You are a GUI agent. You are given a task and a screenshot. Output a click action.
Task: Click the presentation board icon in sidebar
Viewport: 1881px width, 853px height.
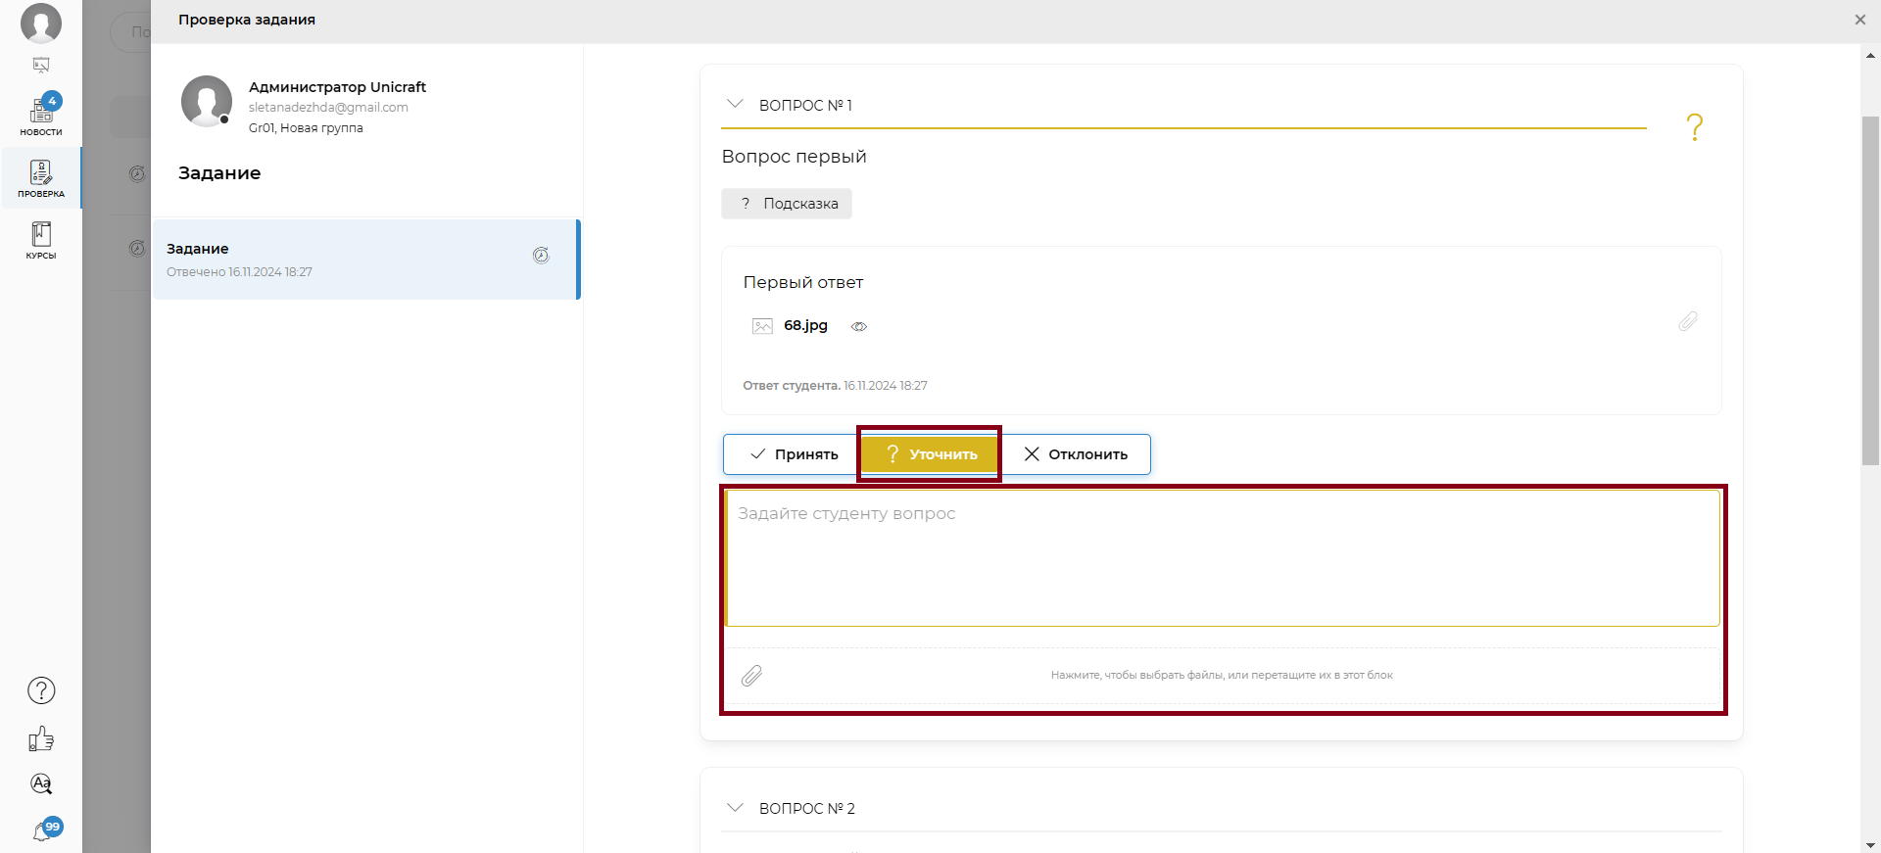(x=41, y=66)
